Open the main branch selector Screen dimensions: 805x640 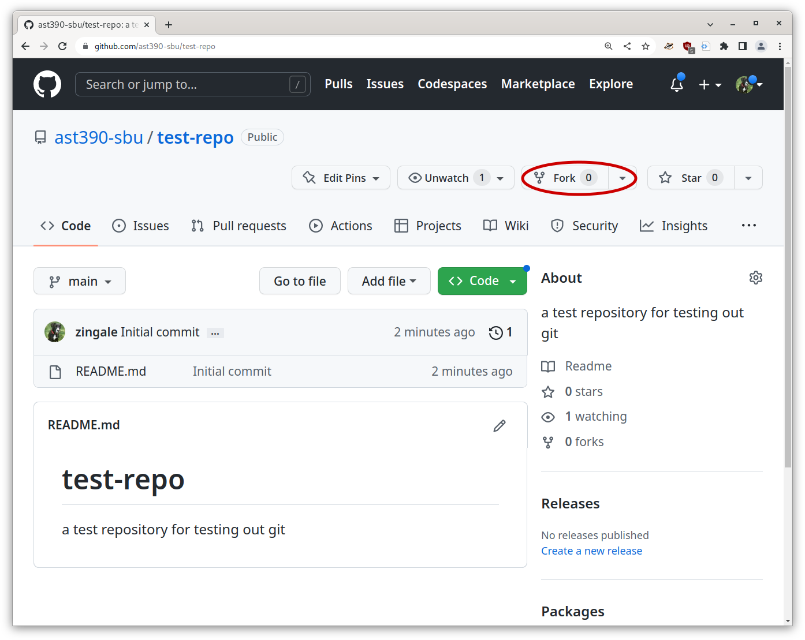tap(79, 281)
